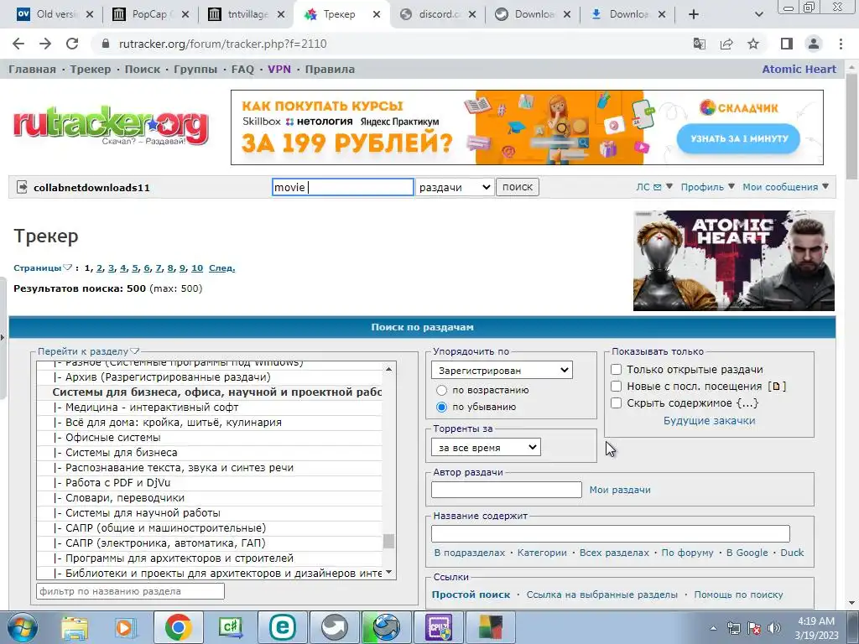Open the media player taskbar icon
Viewport: 859px width, 644px height.
(125, 627)
